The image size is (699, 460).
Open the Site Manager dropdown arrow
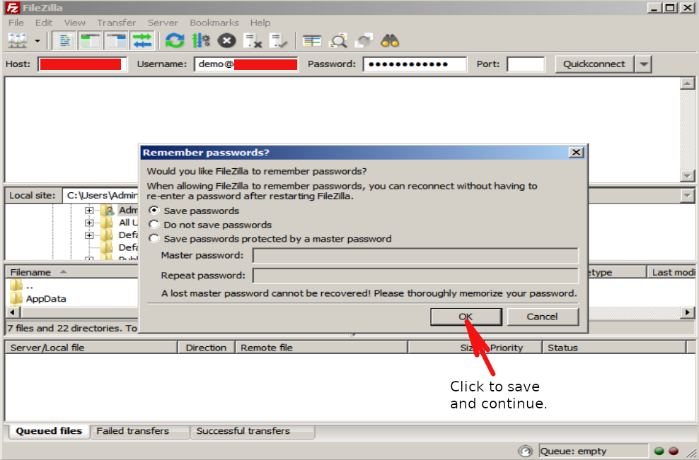click(x=37, y=41)
